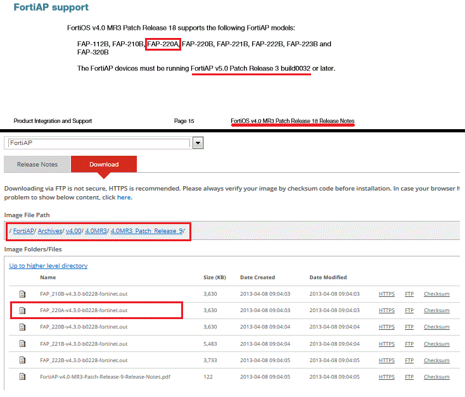Click the FortiAP support heading
The width and height of the screenshot is (465, 397).
coord(51,7)
